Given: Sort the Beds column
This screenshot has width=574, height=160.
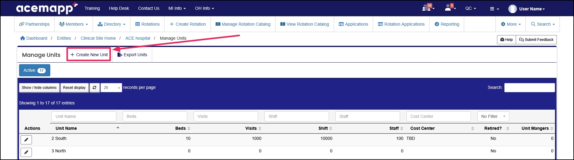Looking at the screenshot, I should pyautogui.click(x=189, y=129).
